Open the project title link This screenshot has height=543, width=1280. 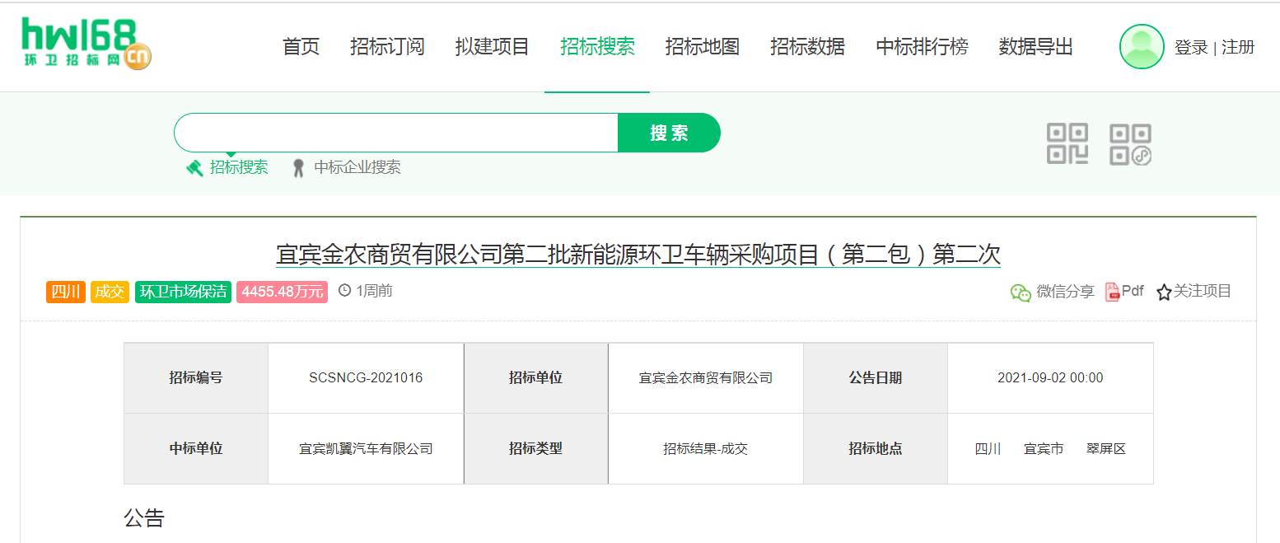(x=638, y=254)
